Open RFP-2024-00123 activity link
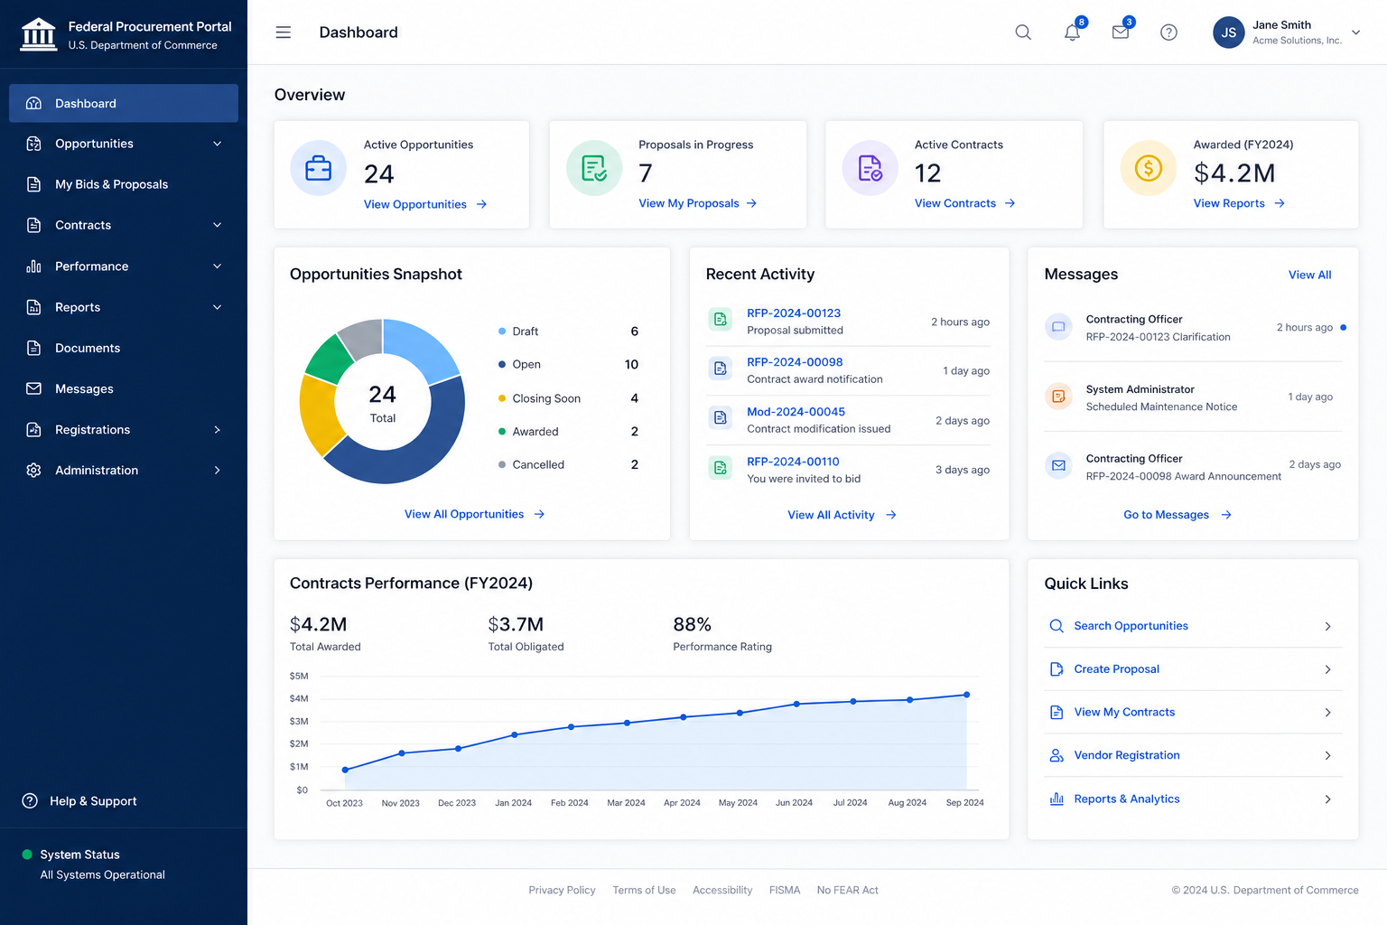1387x925 pixels. (x=794, y=313)
